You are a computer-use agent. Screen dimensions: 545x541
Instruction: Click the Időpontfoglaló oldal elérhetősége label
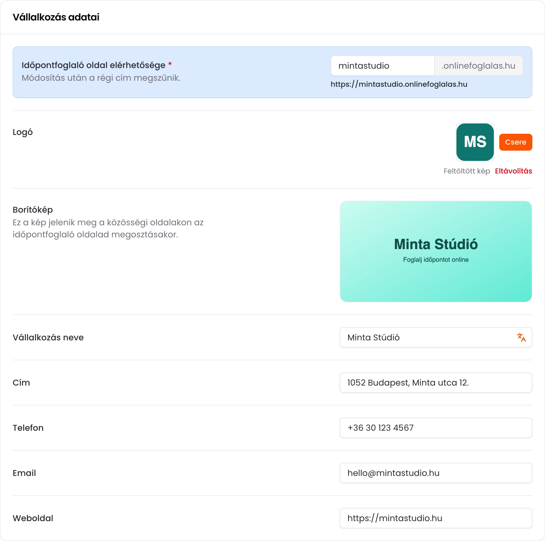point(94,65)
